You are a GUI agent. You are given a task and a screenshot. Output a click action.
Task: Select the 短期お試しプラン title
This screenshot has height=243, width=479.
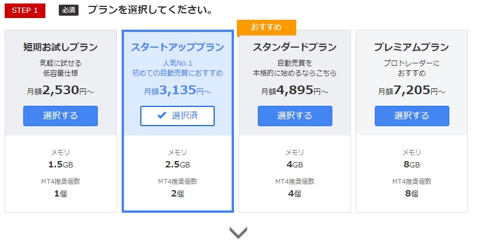tap(61, 47)
